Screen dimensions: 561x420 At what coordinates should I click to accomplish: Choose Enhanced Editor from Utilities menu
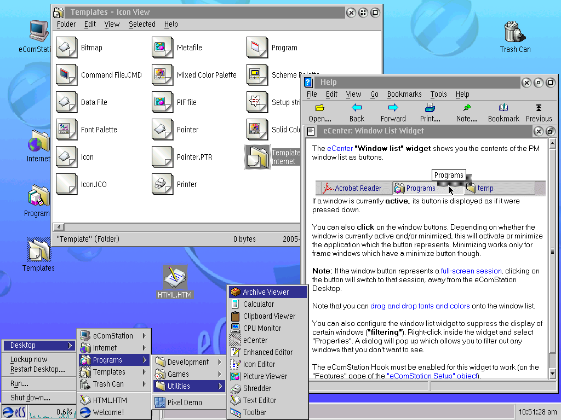(267, 353)
